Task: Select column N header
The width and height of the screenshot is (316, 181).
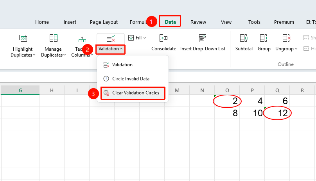Action: [202, 90]
